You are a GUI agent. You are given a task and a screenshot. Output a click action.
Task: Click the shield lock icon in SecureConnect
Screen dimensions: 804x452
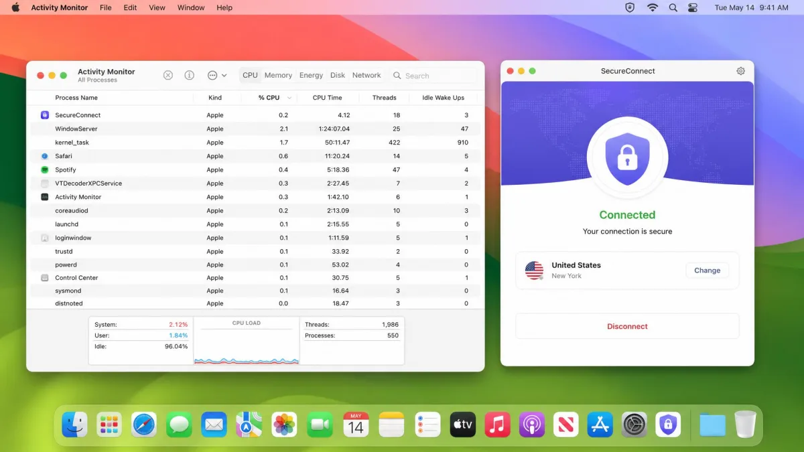pyautogui.click(x=627, y=157)
